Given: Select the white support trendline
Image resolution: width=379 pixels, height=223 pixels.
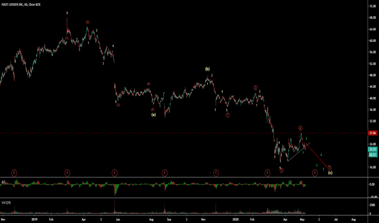Looking at the screenshot, I should (299, 152).
